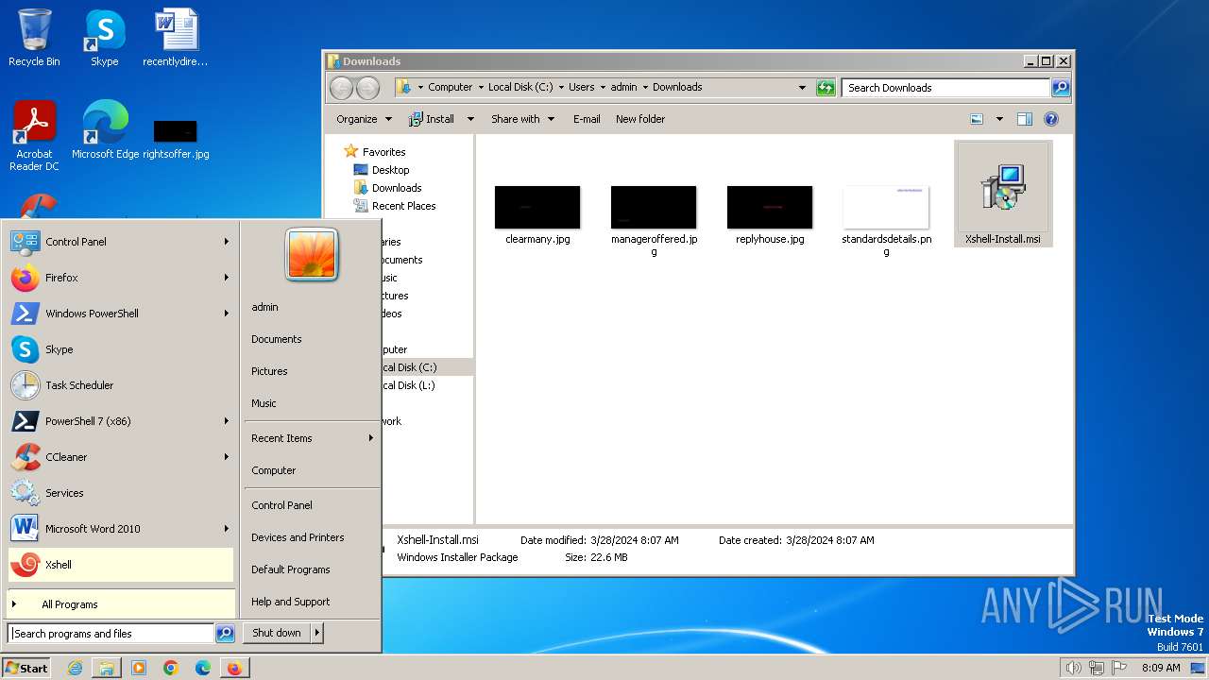The height and width of the screenshot is (680, 1209).
Task: Click the Search programs and files box
Action: pyautogui.click(x=111, y=634)
